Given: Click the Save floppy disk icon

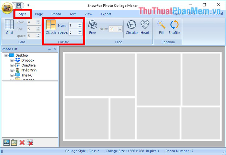Looking at the screenshot, I should [x=19, y=5].
